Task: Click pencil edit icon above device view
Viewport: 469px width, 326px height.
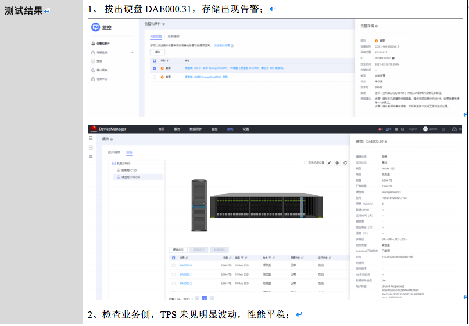Action: pos(330,162)
